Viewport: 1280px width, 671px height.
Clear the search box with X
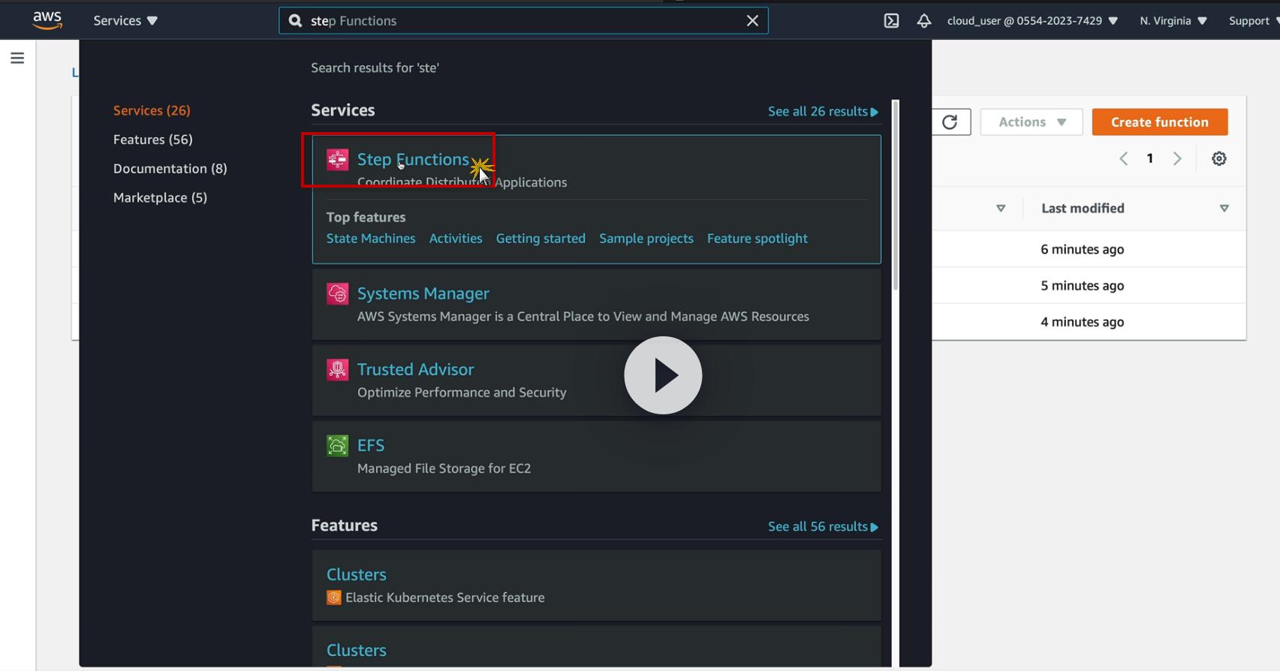tap(752, 21)
